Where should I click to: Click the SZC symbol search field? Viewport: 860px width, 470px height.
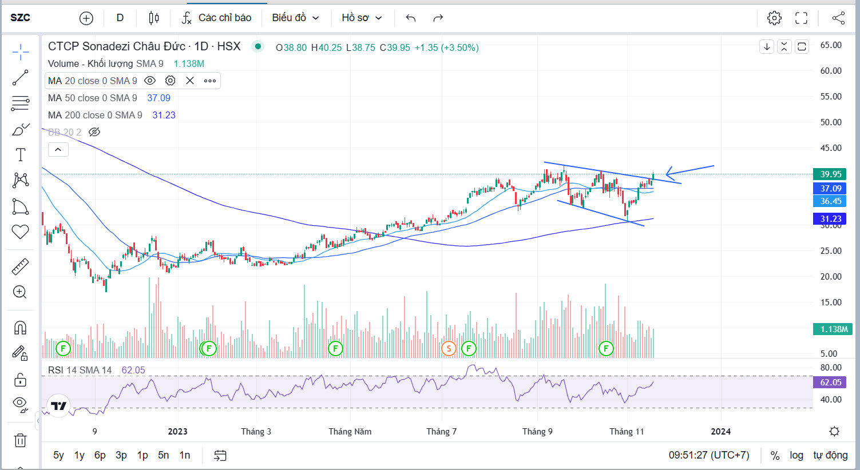21,18
